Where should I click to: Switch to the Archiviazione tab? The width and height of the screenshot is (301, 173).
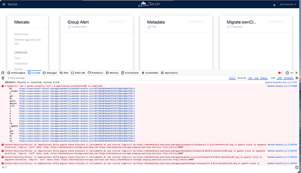[x=130, y=73]
